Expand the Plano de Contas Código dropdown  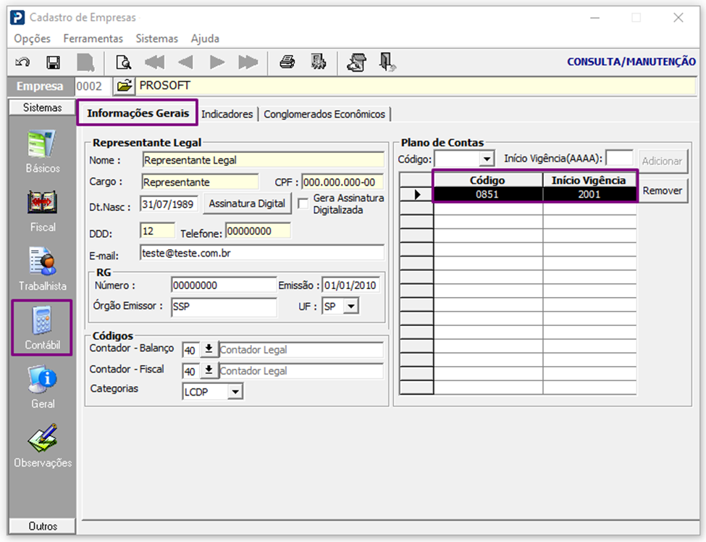pyautogui.click(x=487, y=159)
